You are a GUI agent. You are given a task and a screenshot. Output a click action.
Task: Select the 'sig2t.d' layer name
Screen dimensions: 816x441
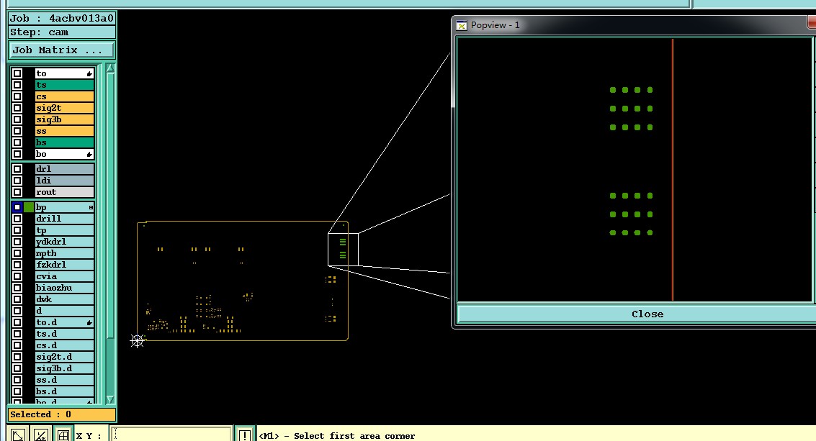tap(65, 357)
